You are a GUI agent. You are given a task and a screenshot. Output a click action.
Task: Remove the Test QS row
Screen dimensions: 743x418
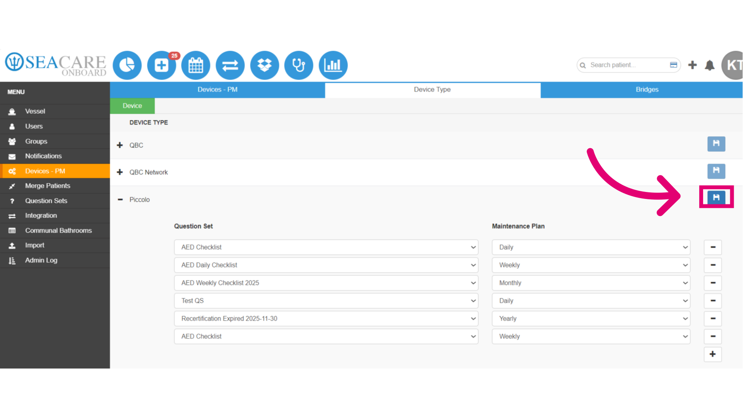pos(713,301)
